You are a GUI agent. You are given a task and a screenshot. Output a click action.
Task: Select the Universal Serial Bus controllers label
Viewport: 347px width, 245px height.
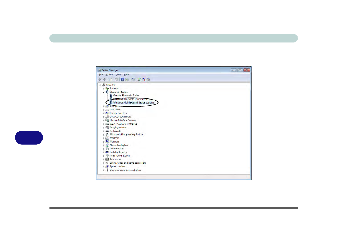click(125, 170)
